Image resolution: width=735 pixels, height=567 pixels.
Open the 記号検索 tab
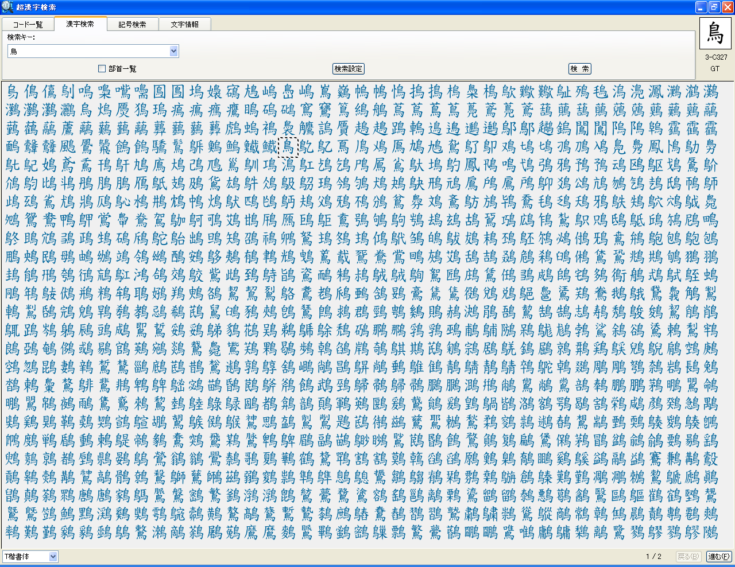132,24
